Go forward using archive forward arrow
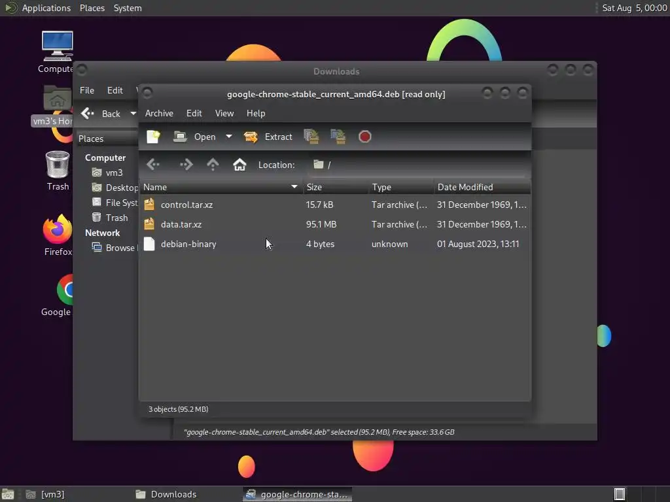 tap(186, 165)
